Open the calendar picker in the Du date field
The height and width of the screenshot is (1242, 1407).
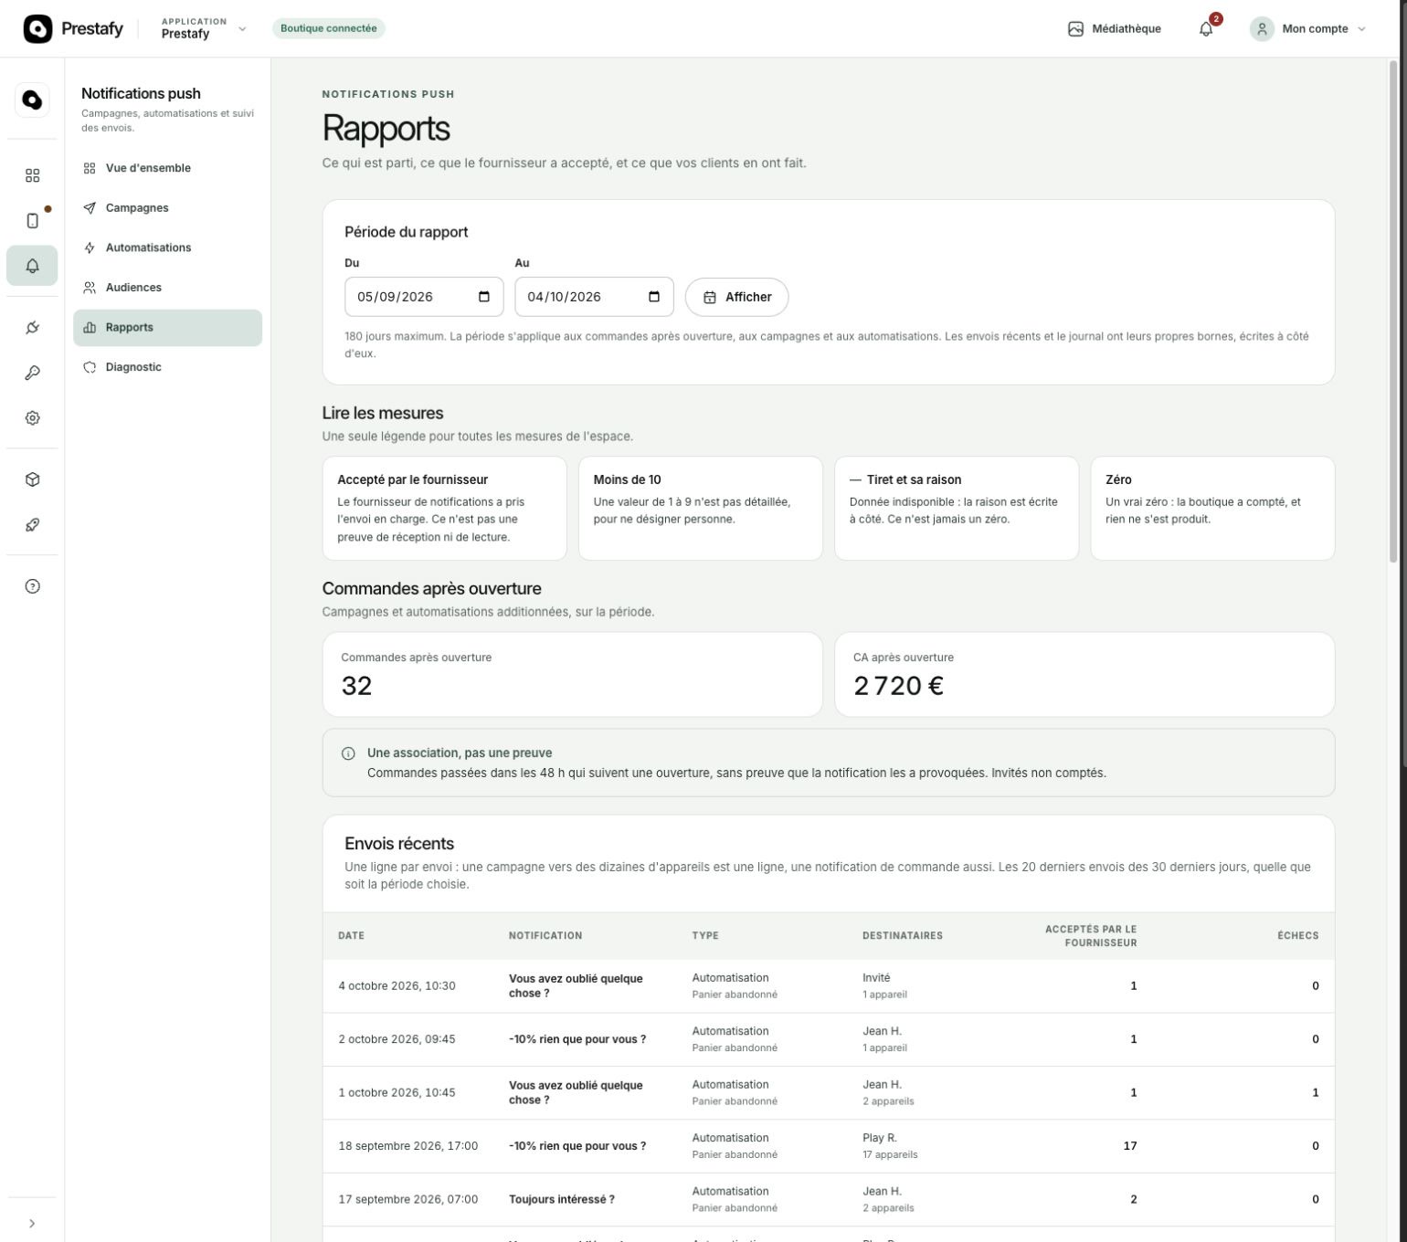tap(484, 297)
